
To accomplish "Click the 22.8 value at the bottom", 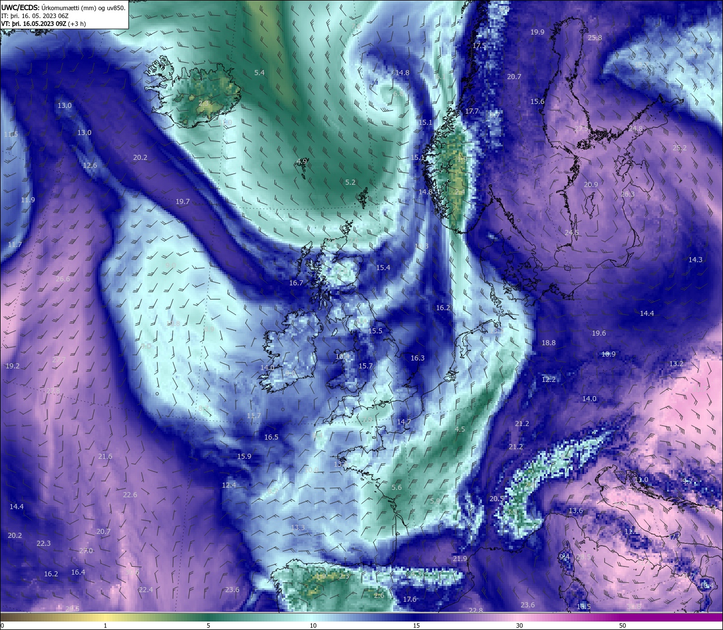I will pyautogui.click(x=476, y=611).
